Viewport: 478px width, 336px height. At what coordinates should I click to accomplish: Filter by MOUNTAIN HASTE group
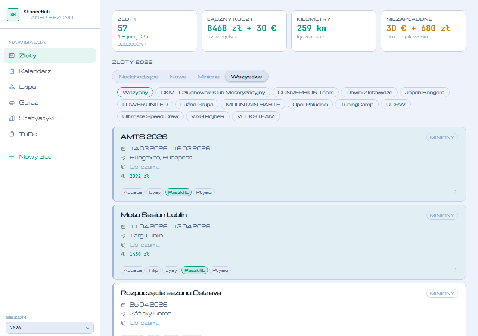tap(253, 104)
